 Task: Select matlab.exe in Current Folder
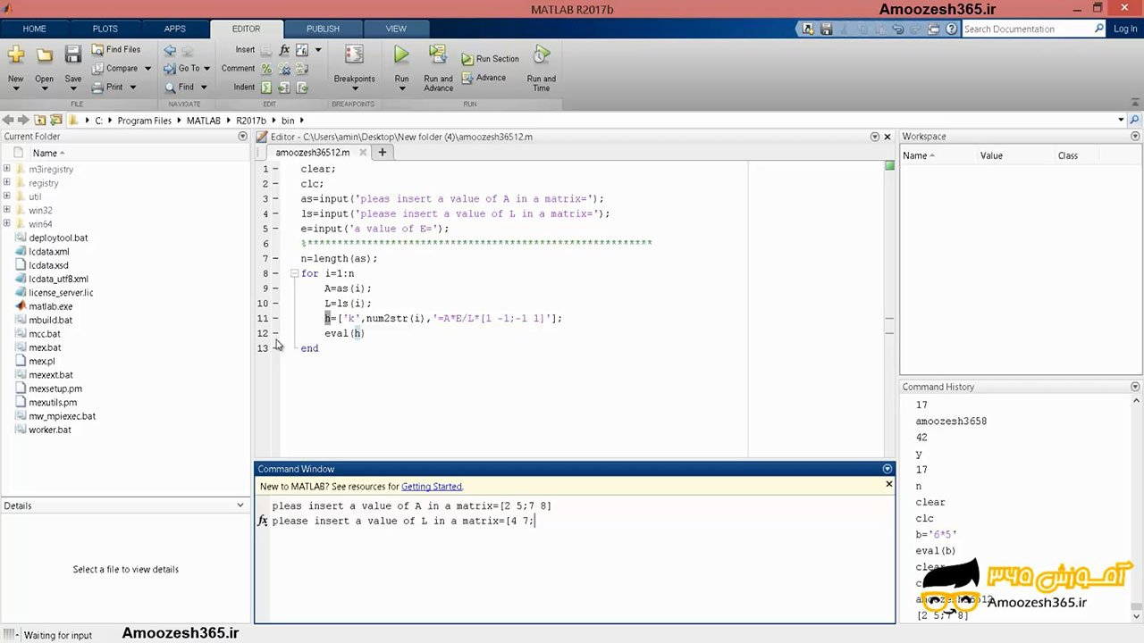tap(50, 306)
